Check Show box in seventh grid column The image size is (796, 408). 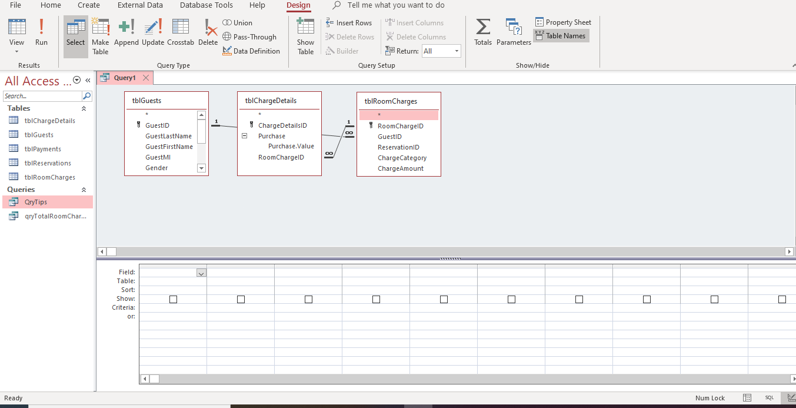579,299
